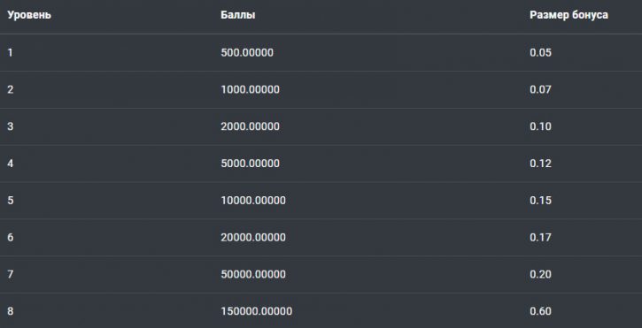Click bonus value 0.60

point(540,311)
